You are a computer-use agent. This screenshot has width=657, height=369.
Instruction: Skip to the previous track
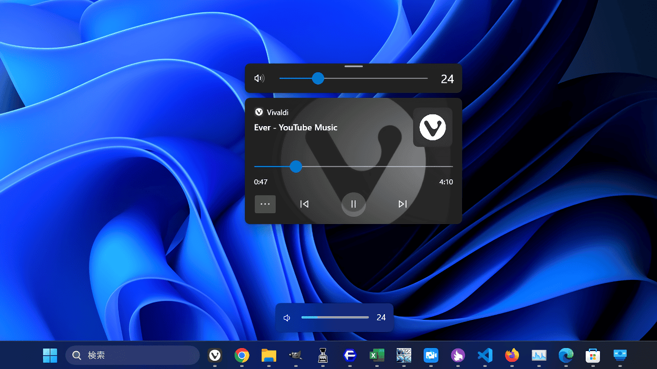click(x=304, y=204)
